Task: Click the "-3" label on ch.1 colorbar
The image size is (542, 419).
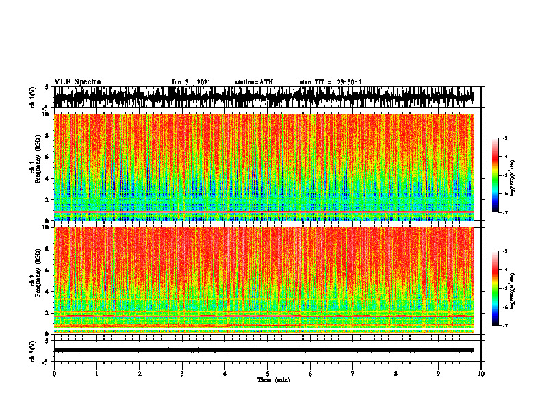Action: pos(504,138)
